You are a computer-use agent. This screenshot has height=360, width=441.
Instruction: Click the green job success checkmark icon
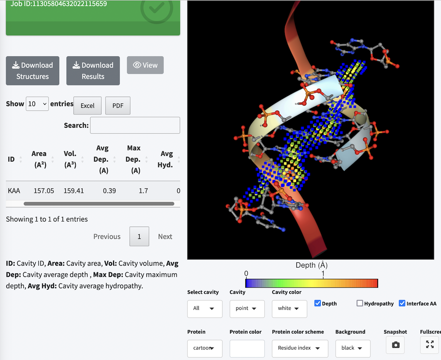point(157,10)
